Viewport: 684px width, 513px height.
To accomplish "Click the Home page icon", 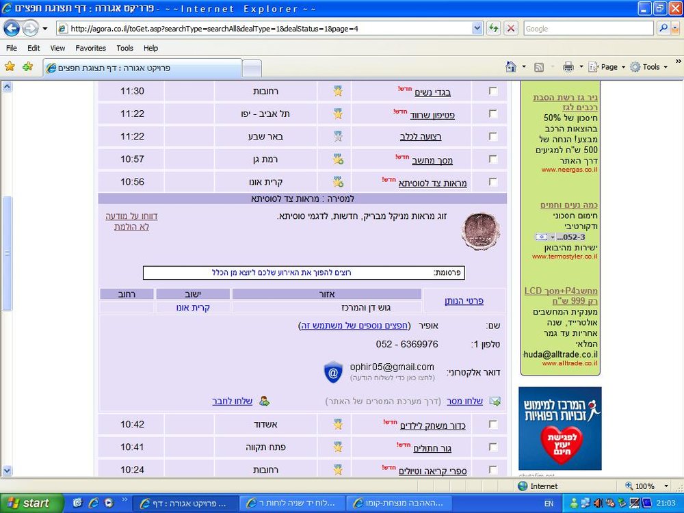I will pos(511,67).
